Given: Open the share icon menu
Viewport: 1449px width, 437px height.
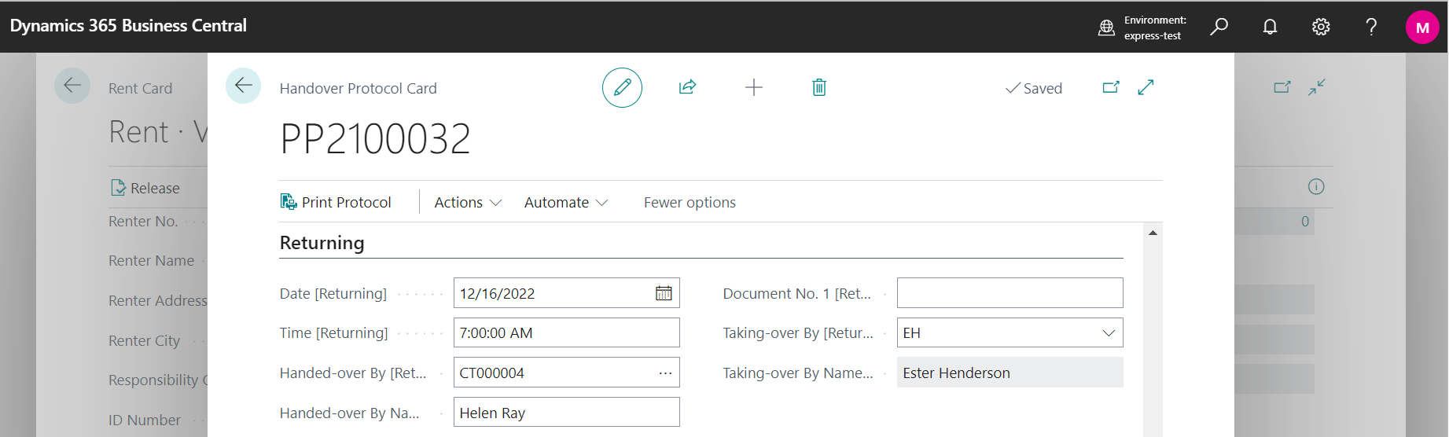Looking at the screenshot, I should click(x=687, y=87).
